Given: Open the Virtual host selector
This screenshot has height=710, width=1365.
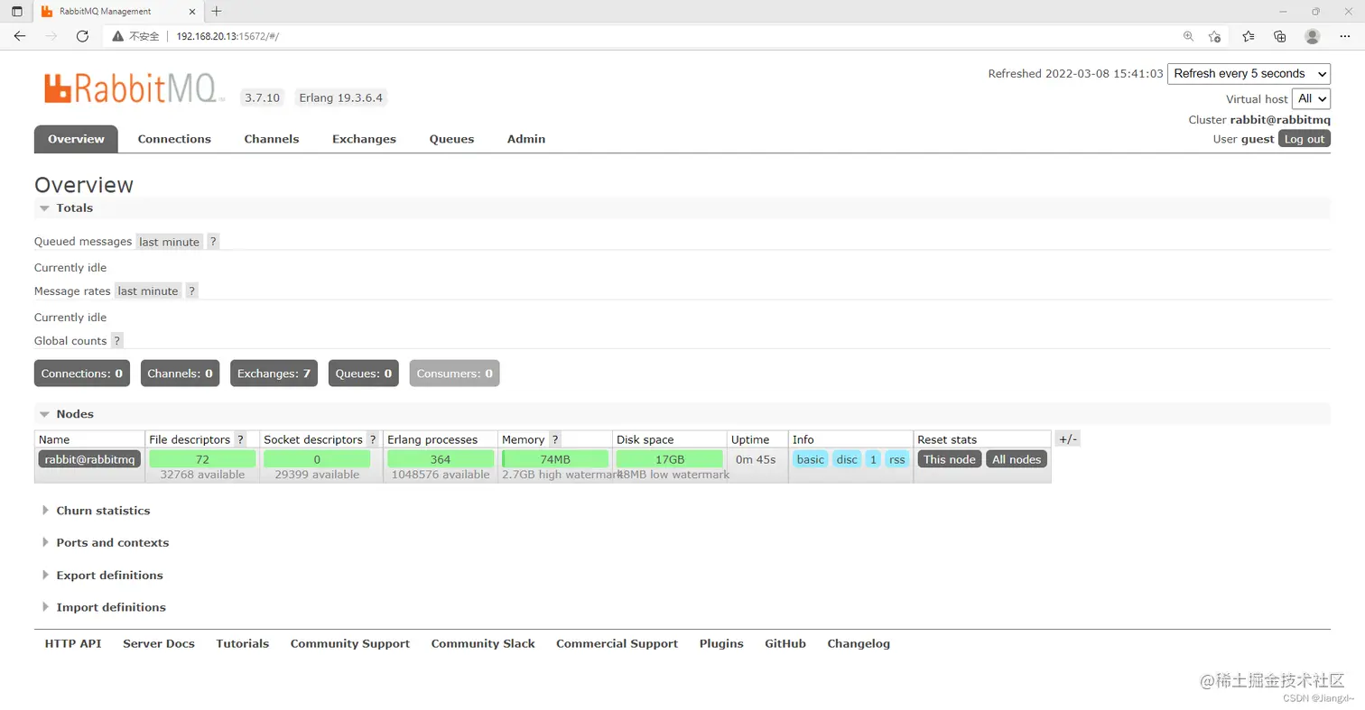Looking at the screenshot, I should click(1311, 98).
